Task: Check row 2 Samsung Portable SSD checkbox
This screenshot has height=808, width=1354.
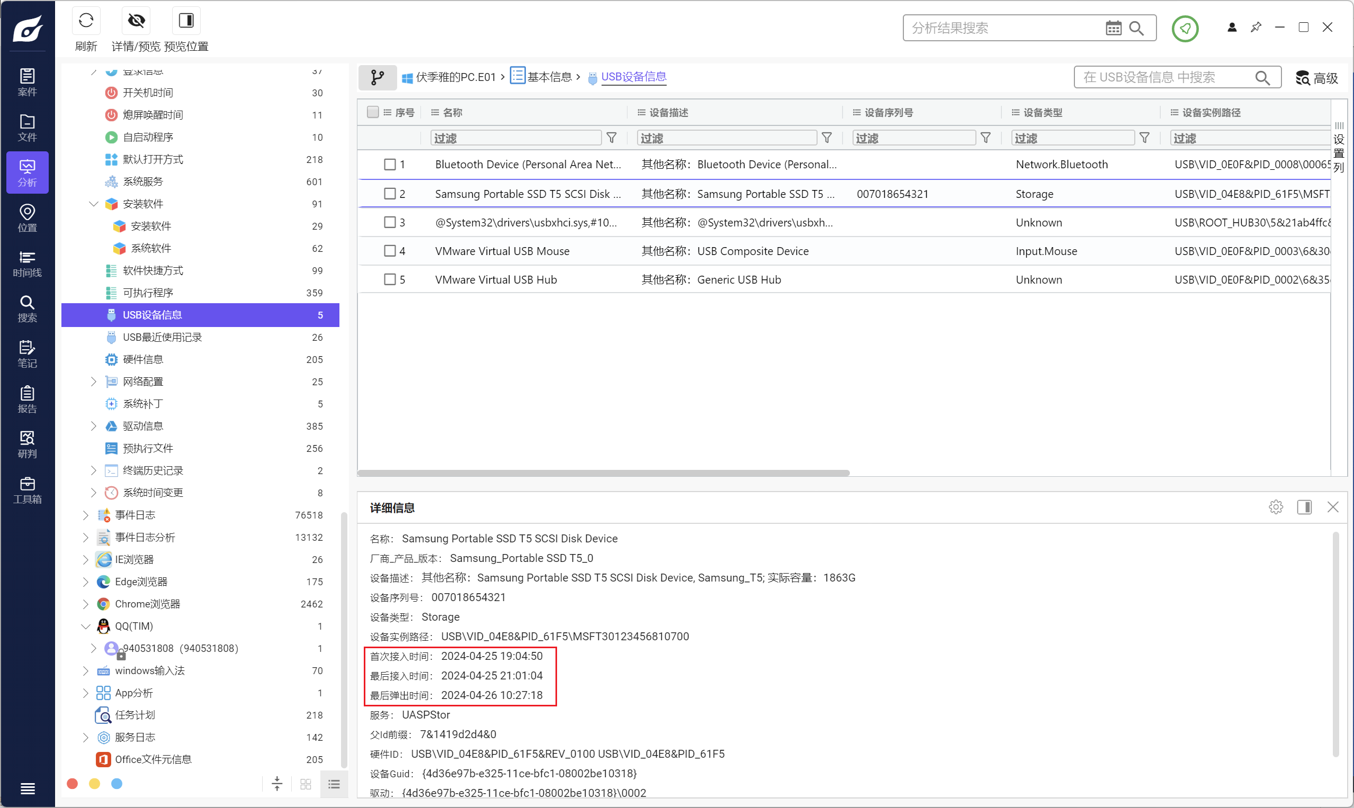Action: click(390, 194)
